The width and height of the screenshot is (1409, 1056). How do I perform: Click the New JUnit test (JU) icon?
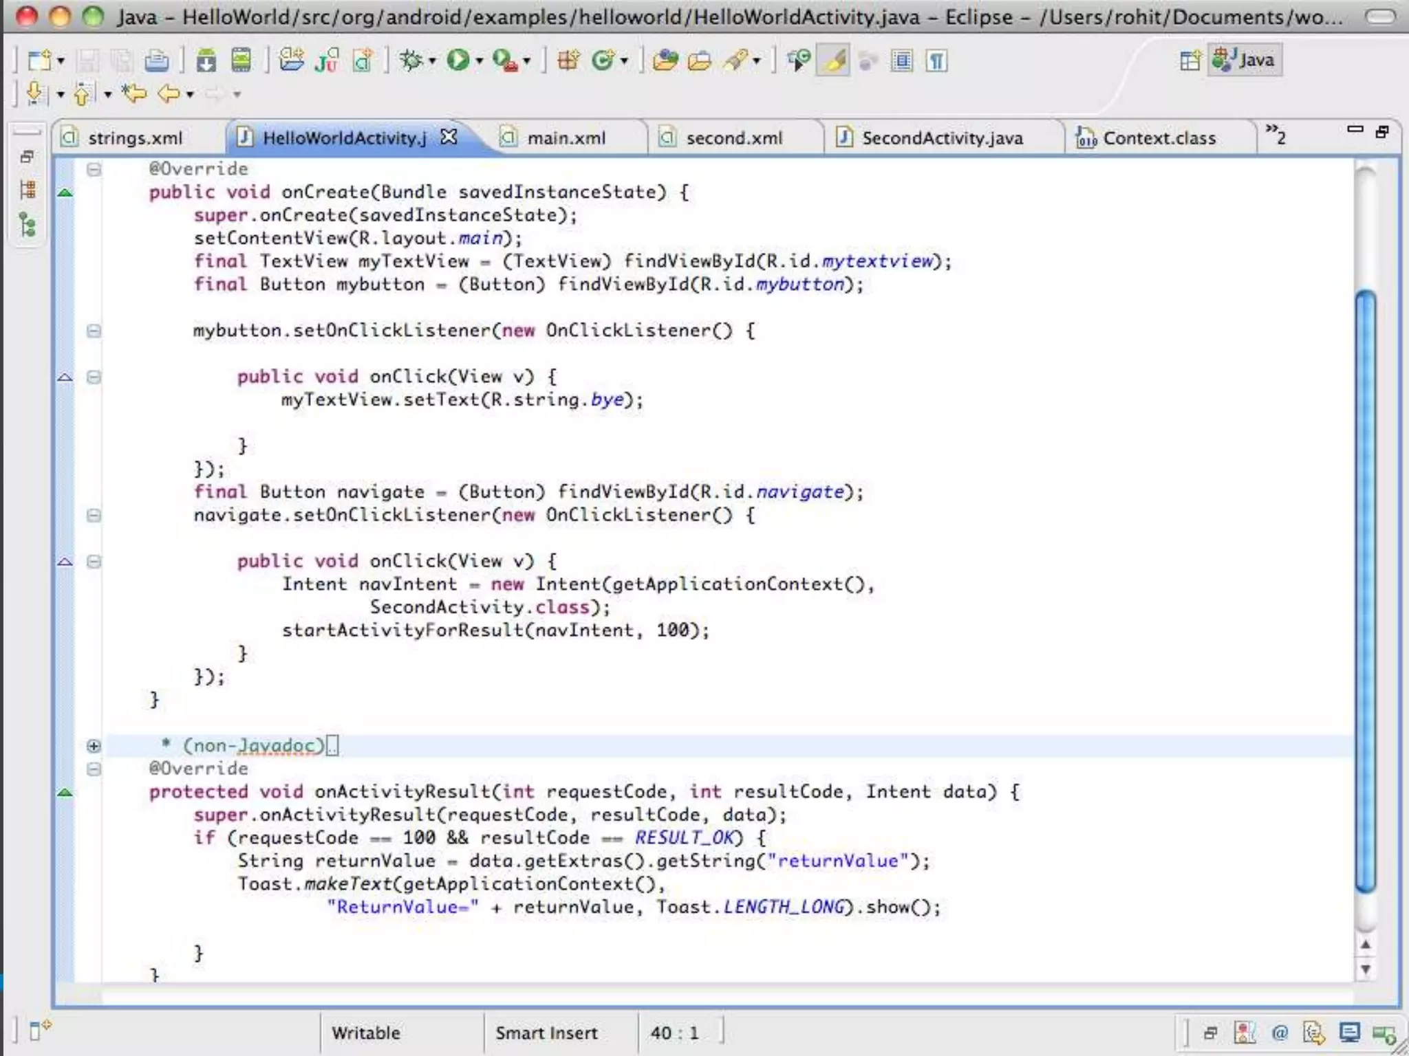click(x=326, y=60)
